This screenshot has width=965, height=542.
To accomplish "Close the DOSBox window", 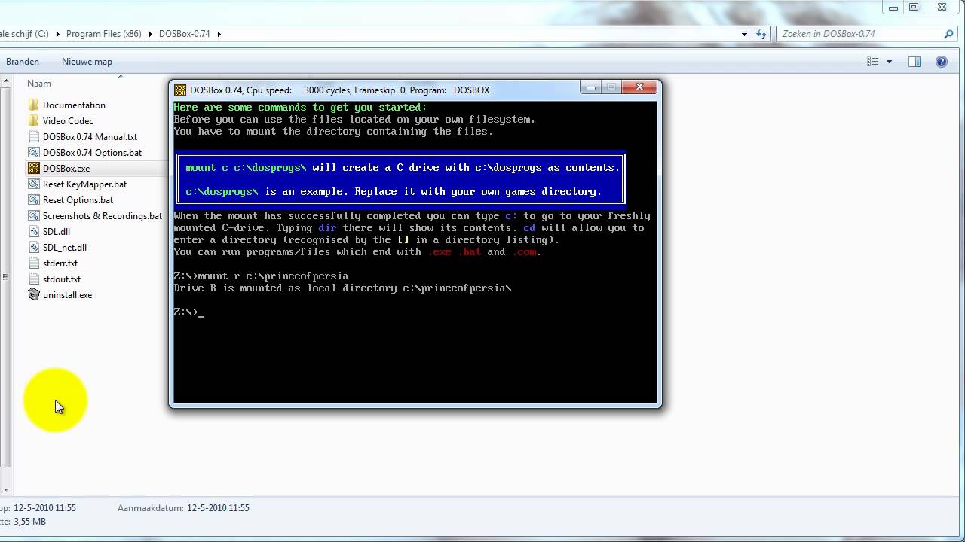I will (639, 88).
